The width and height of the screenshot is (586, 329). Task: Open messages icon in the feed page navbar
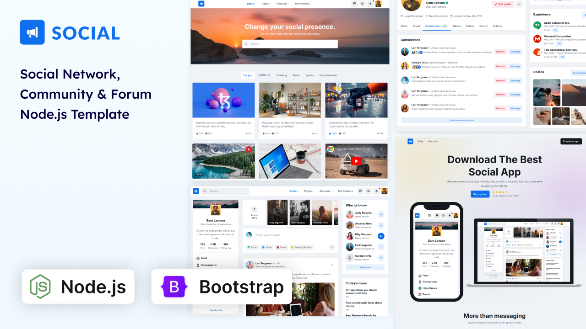tap(361, 191)
